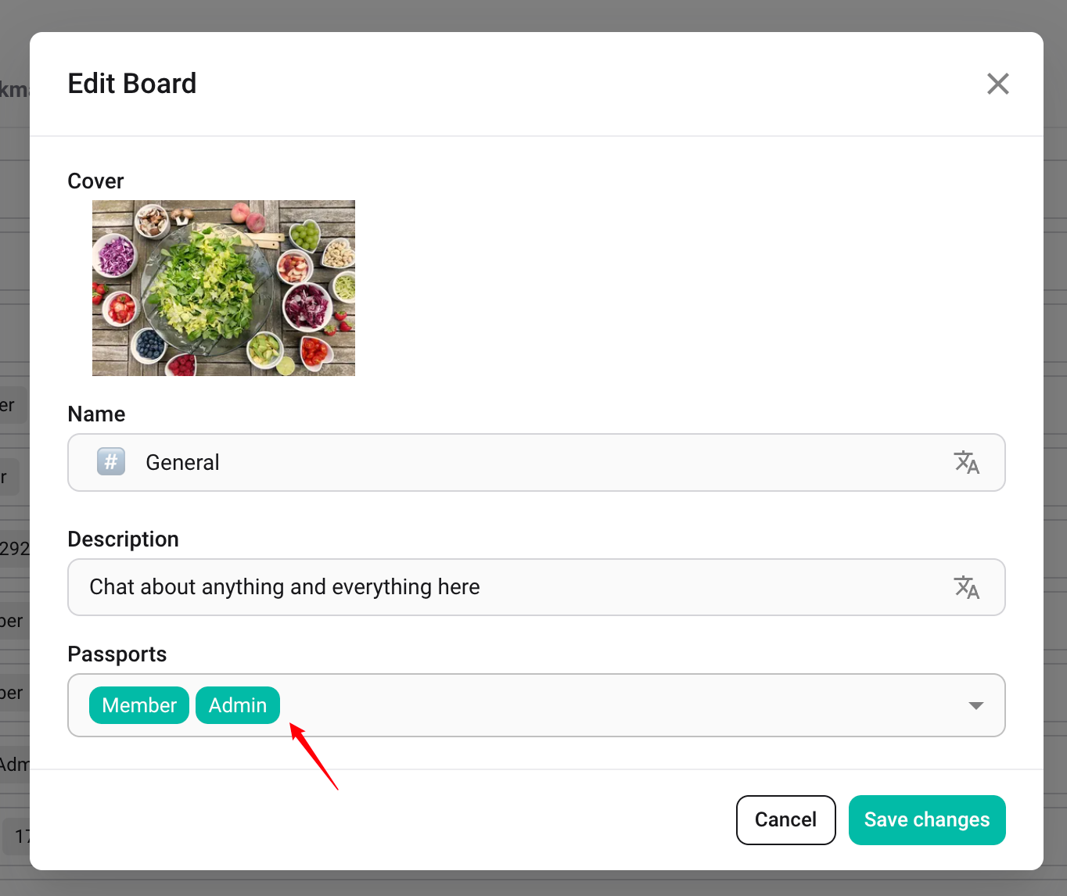Open translations for the Description field

(x=967, y=587)
